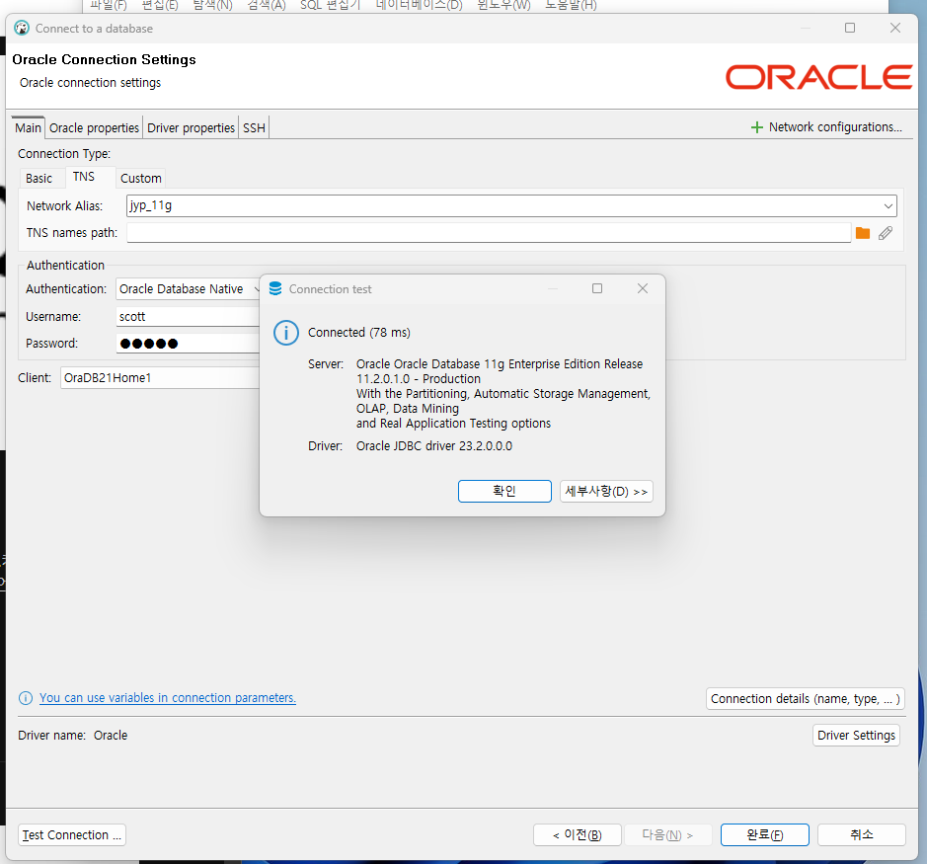Click the orange folder browse icon
This screenshot has width=927, height=864.
click(x=863, y=233)
